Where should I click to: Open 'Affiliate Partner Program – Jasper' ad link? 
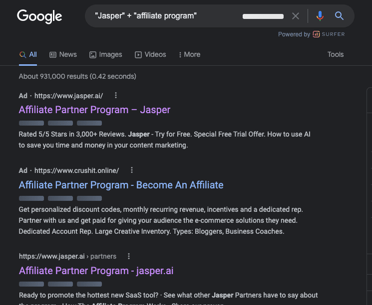(94, 110)
